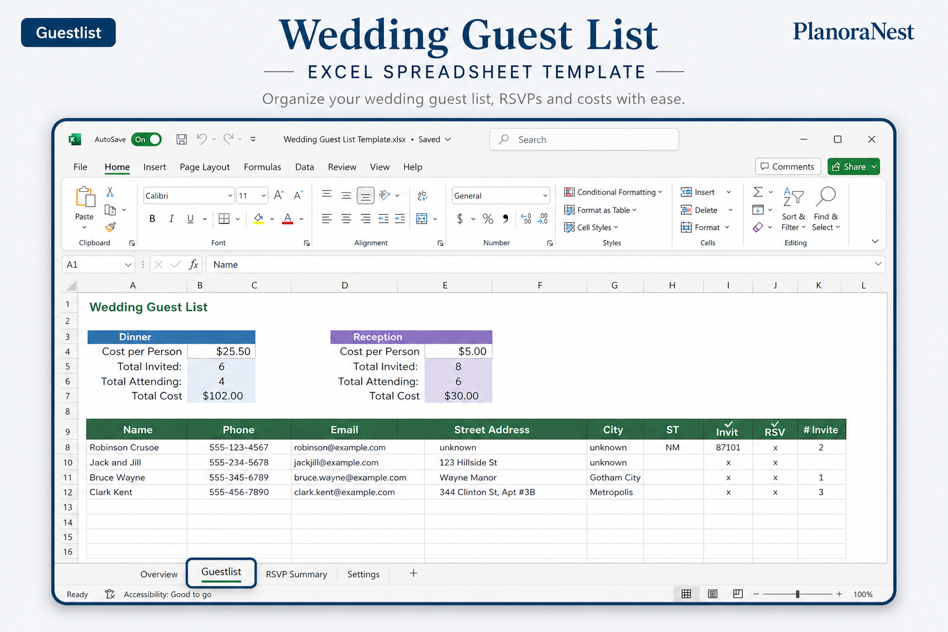Image resolution: width=948 pixels, height=632 pixels.
Task: Click the Comma Style icon
Action: pyautogui.click(x=505, y=218)
